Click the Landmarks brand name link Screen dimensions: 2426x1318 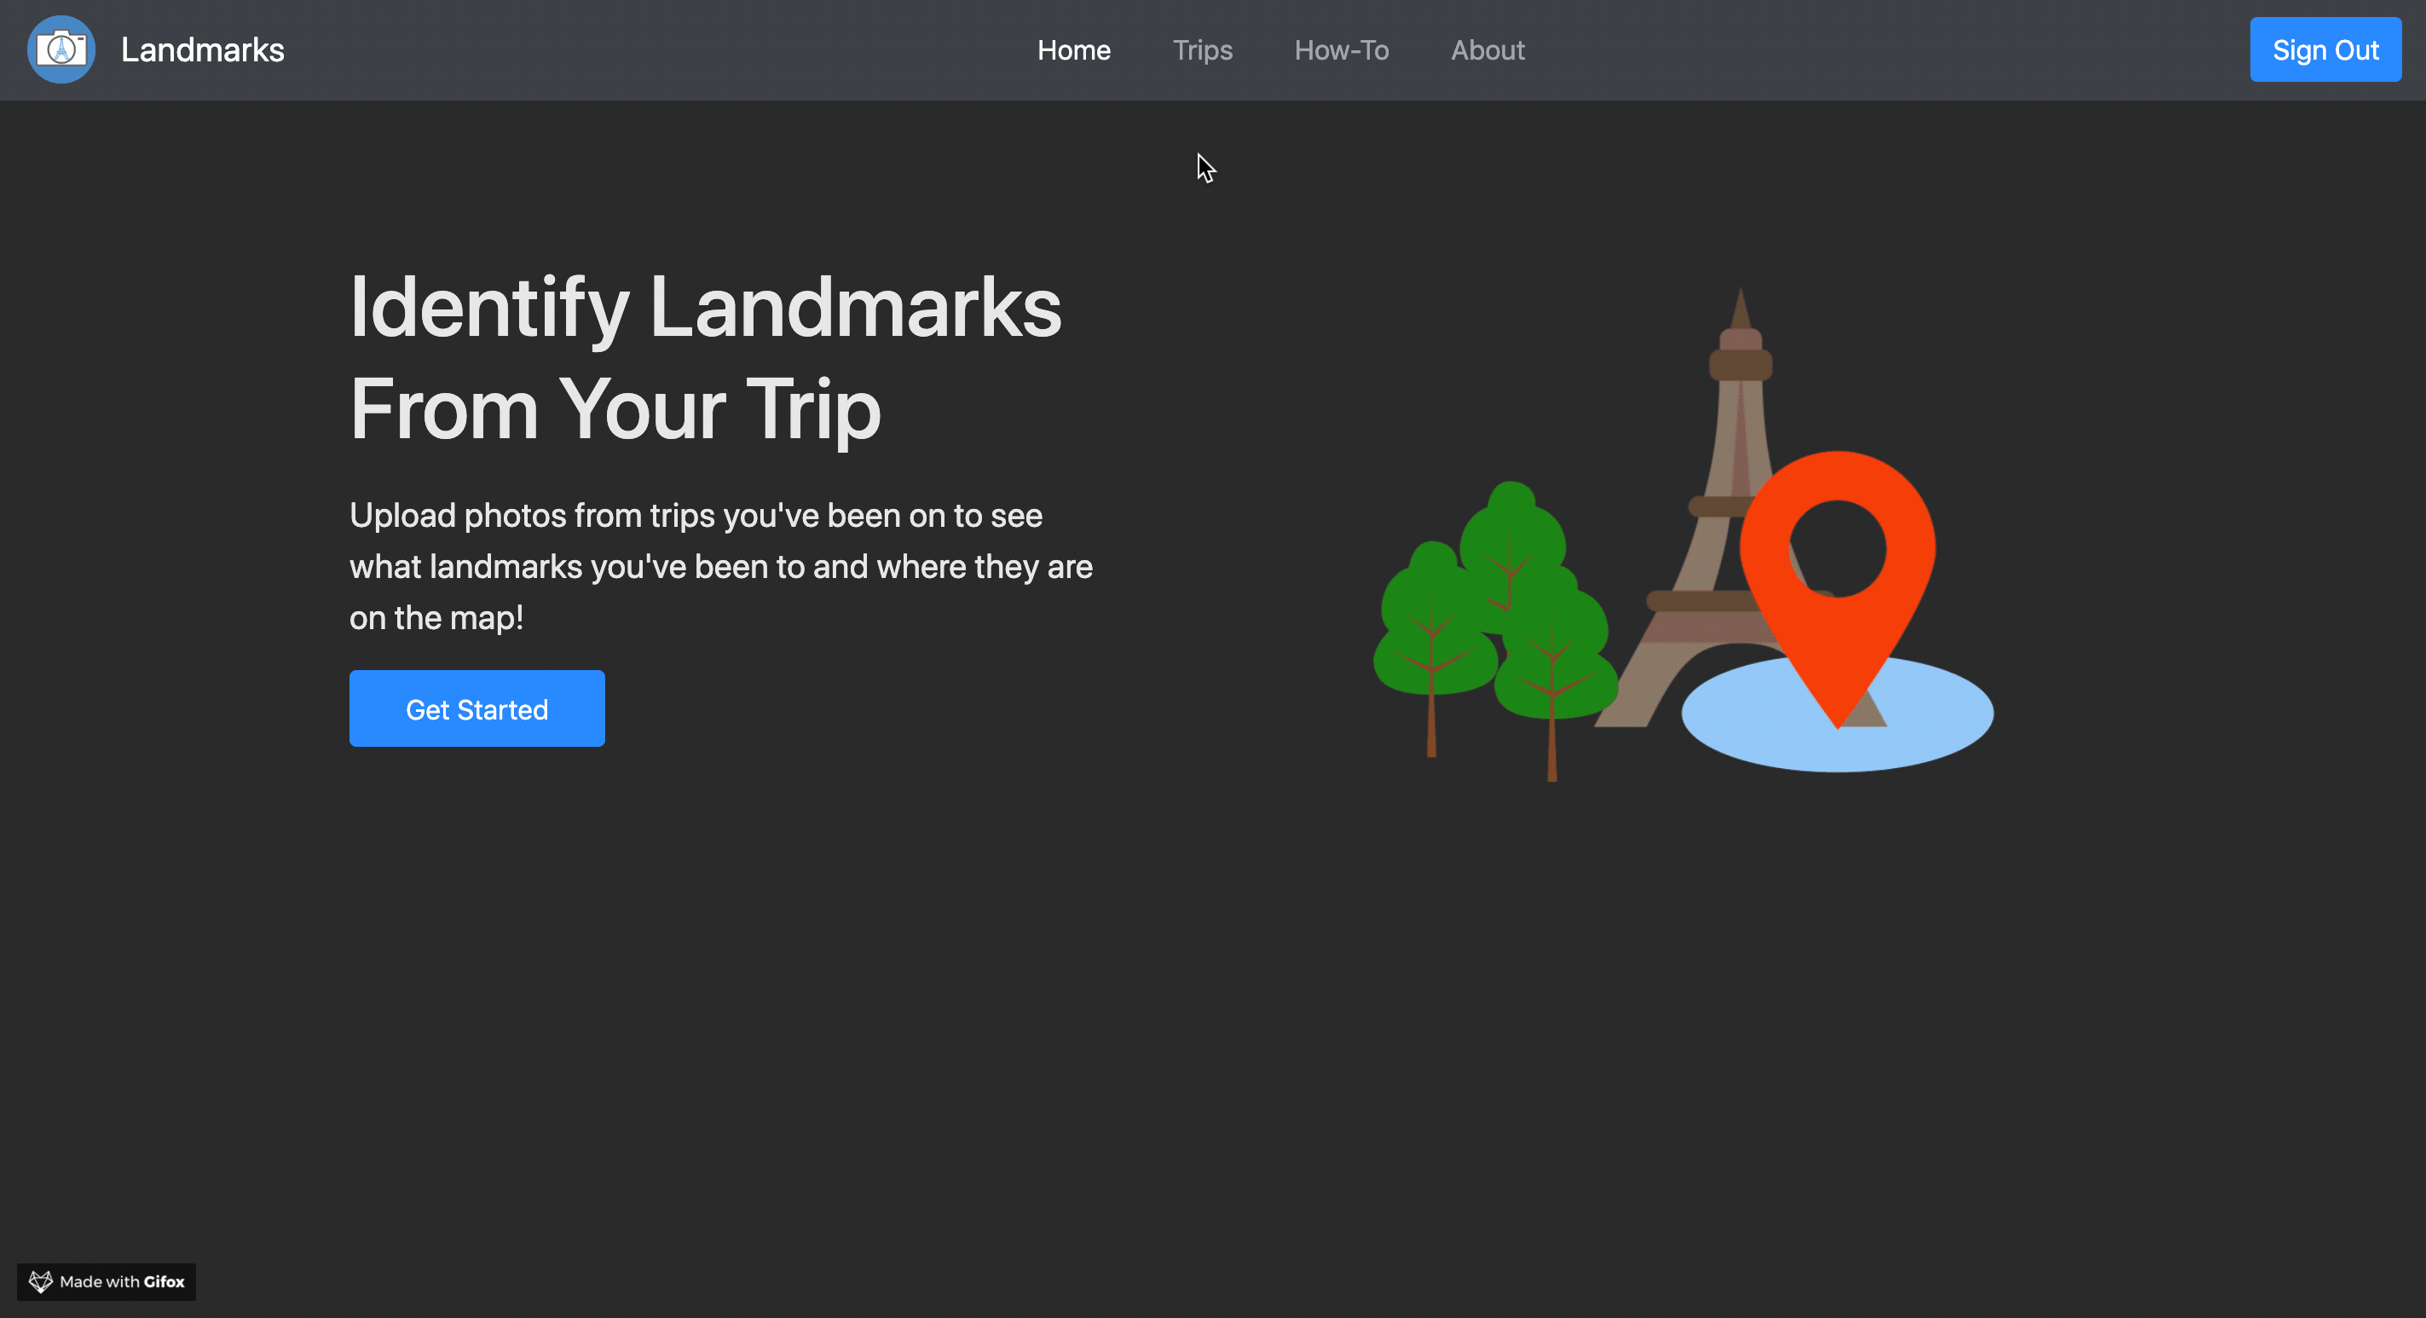(x=203, y=50)
